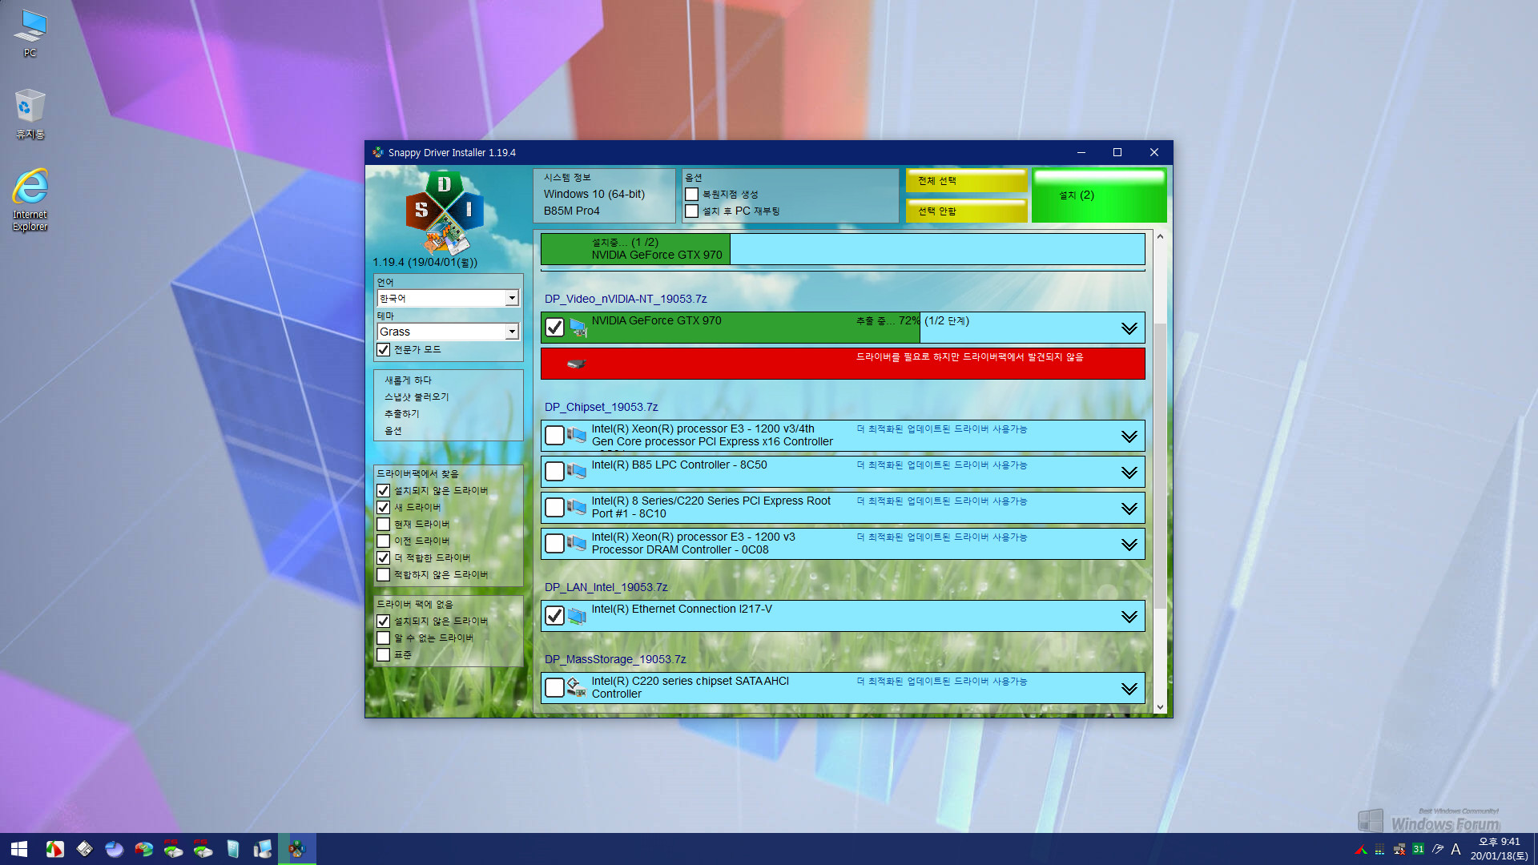
Task: Click the 새롭게 하다 (refresh) menu item
Action: click(x=408, y=380)
